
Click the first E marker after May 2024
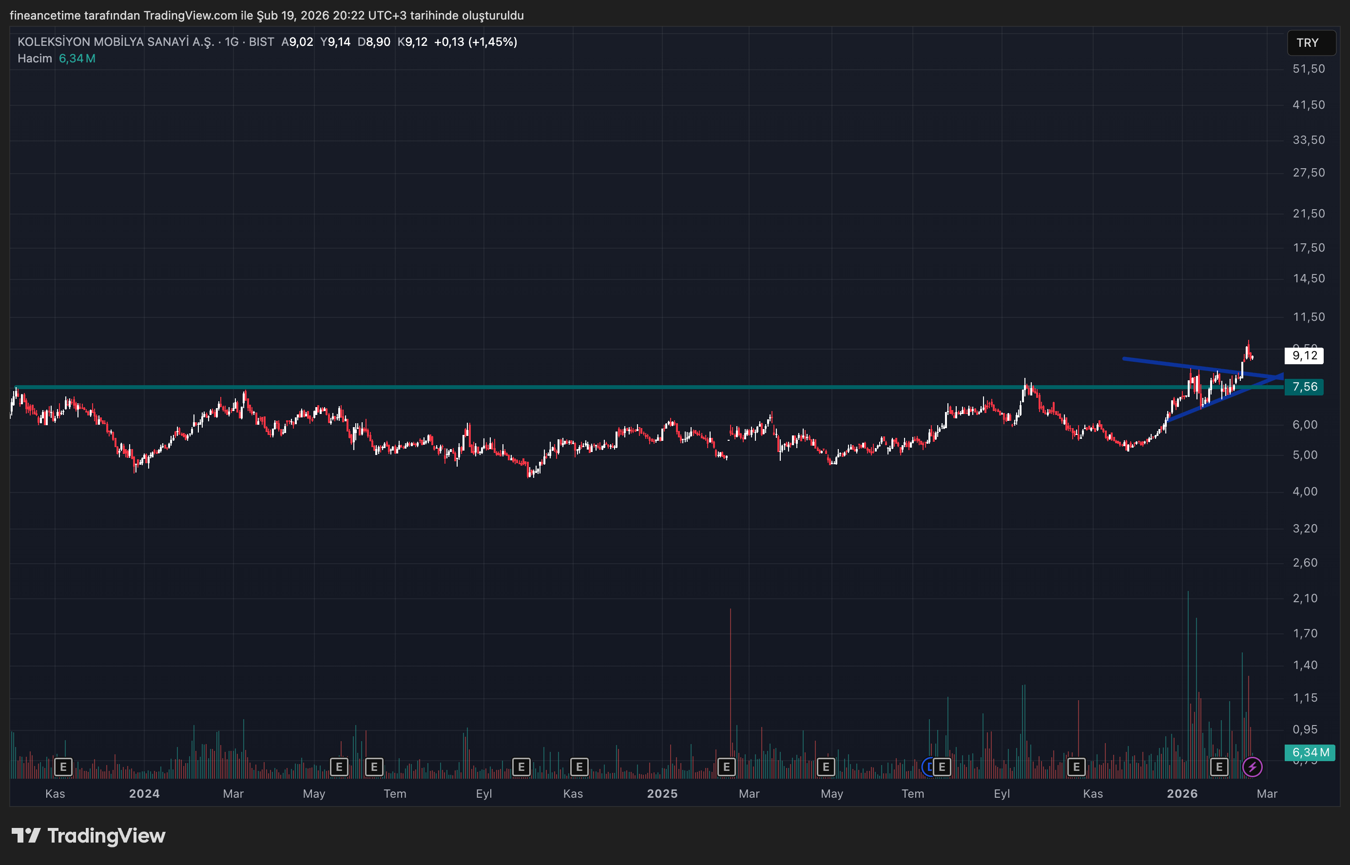[339, 767]
